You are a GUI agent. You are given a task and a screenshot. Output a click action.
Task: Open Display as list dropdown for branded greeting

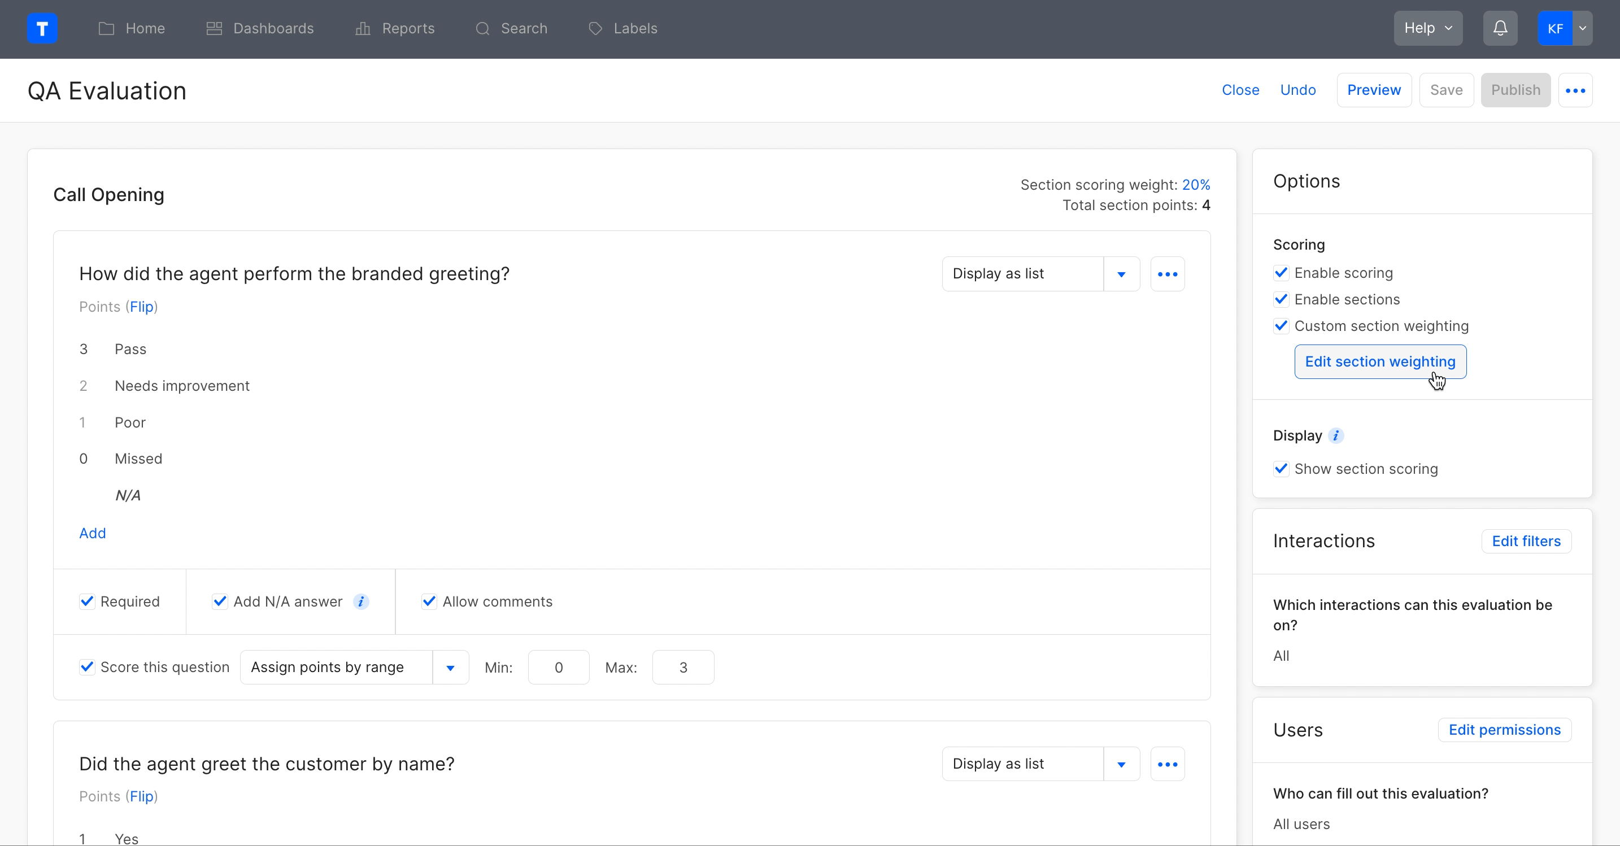1121,274
